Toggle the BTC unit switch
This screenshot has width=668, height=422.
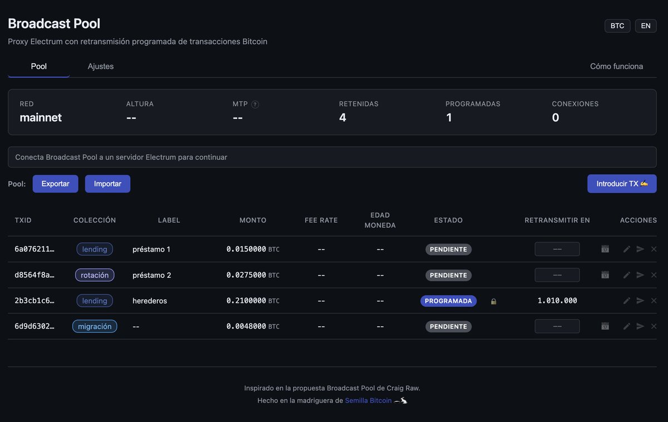tap(617, 26)
